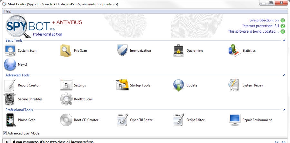
Task: Open the Script Editor notepad icon
Action: (179, 120)
